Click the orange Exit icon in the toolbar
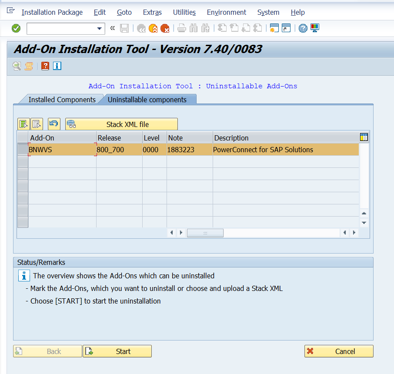The image size is (394, 374). point(153,29)
